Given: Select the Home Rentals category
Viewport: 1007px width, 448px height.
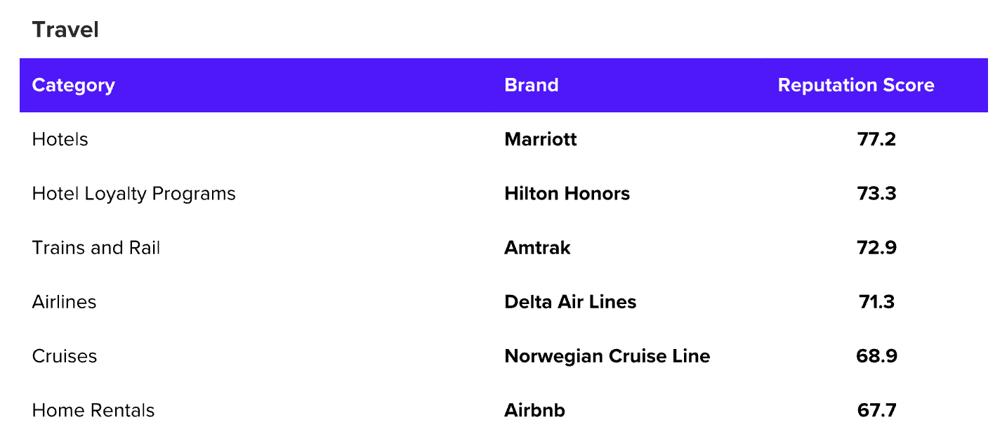Looking at the screenshot, I should pos(93,410).
